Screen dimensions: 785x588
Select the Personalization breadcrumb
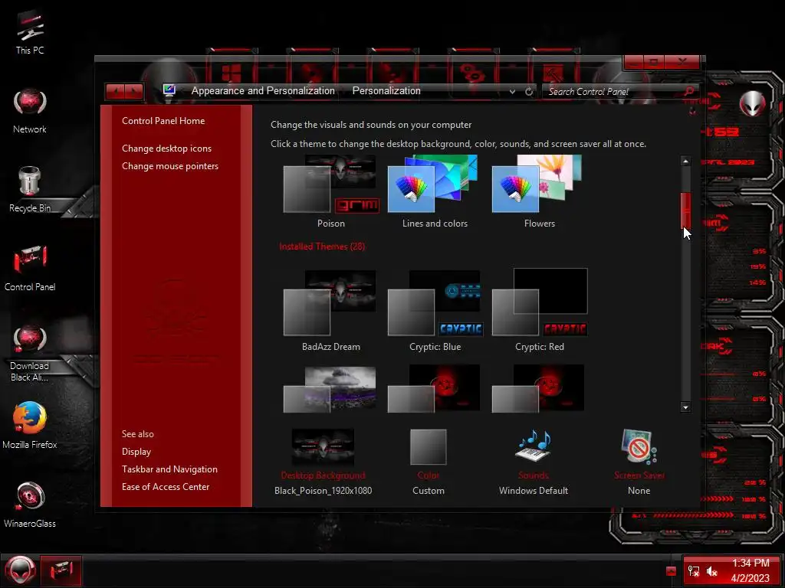pos(386,90)
